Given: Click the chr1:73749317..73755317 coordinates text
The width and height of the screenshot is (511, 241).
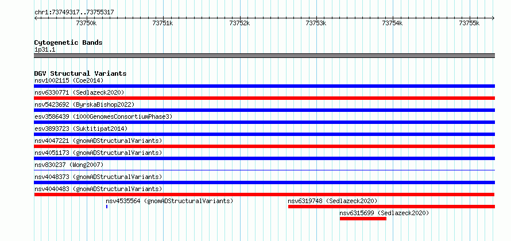Looking at the screenshot, I should pos(74,13).
